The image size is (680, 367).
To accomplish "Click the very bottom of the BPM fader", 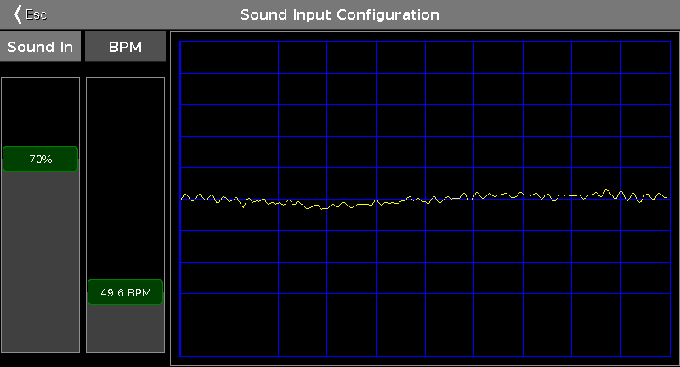I will [125, 347].
